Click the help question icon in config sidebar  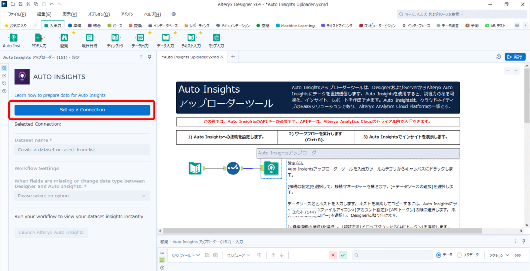(4, 91)
